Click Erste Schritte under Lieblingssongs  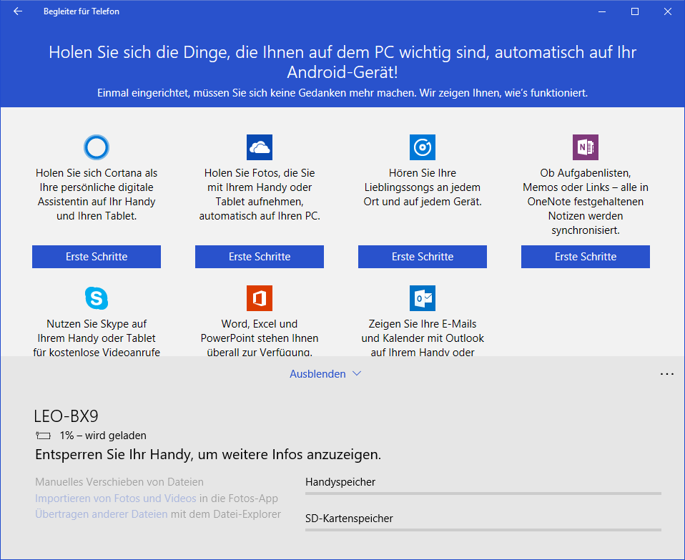click(x=423, y=257)
